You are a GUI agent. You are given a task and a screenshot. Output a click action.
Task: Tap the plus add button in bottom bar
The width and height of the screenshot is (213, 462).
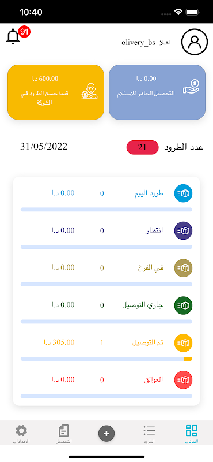click(x=106, y=434)
